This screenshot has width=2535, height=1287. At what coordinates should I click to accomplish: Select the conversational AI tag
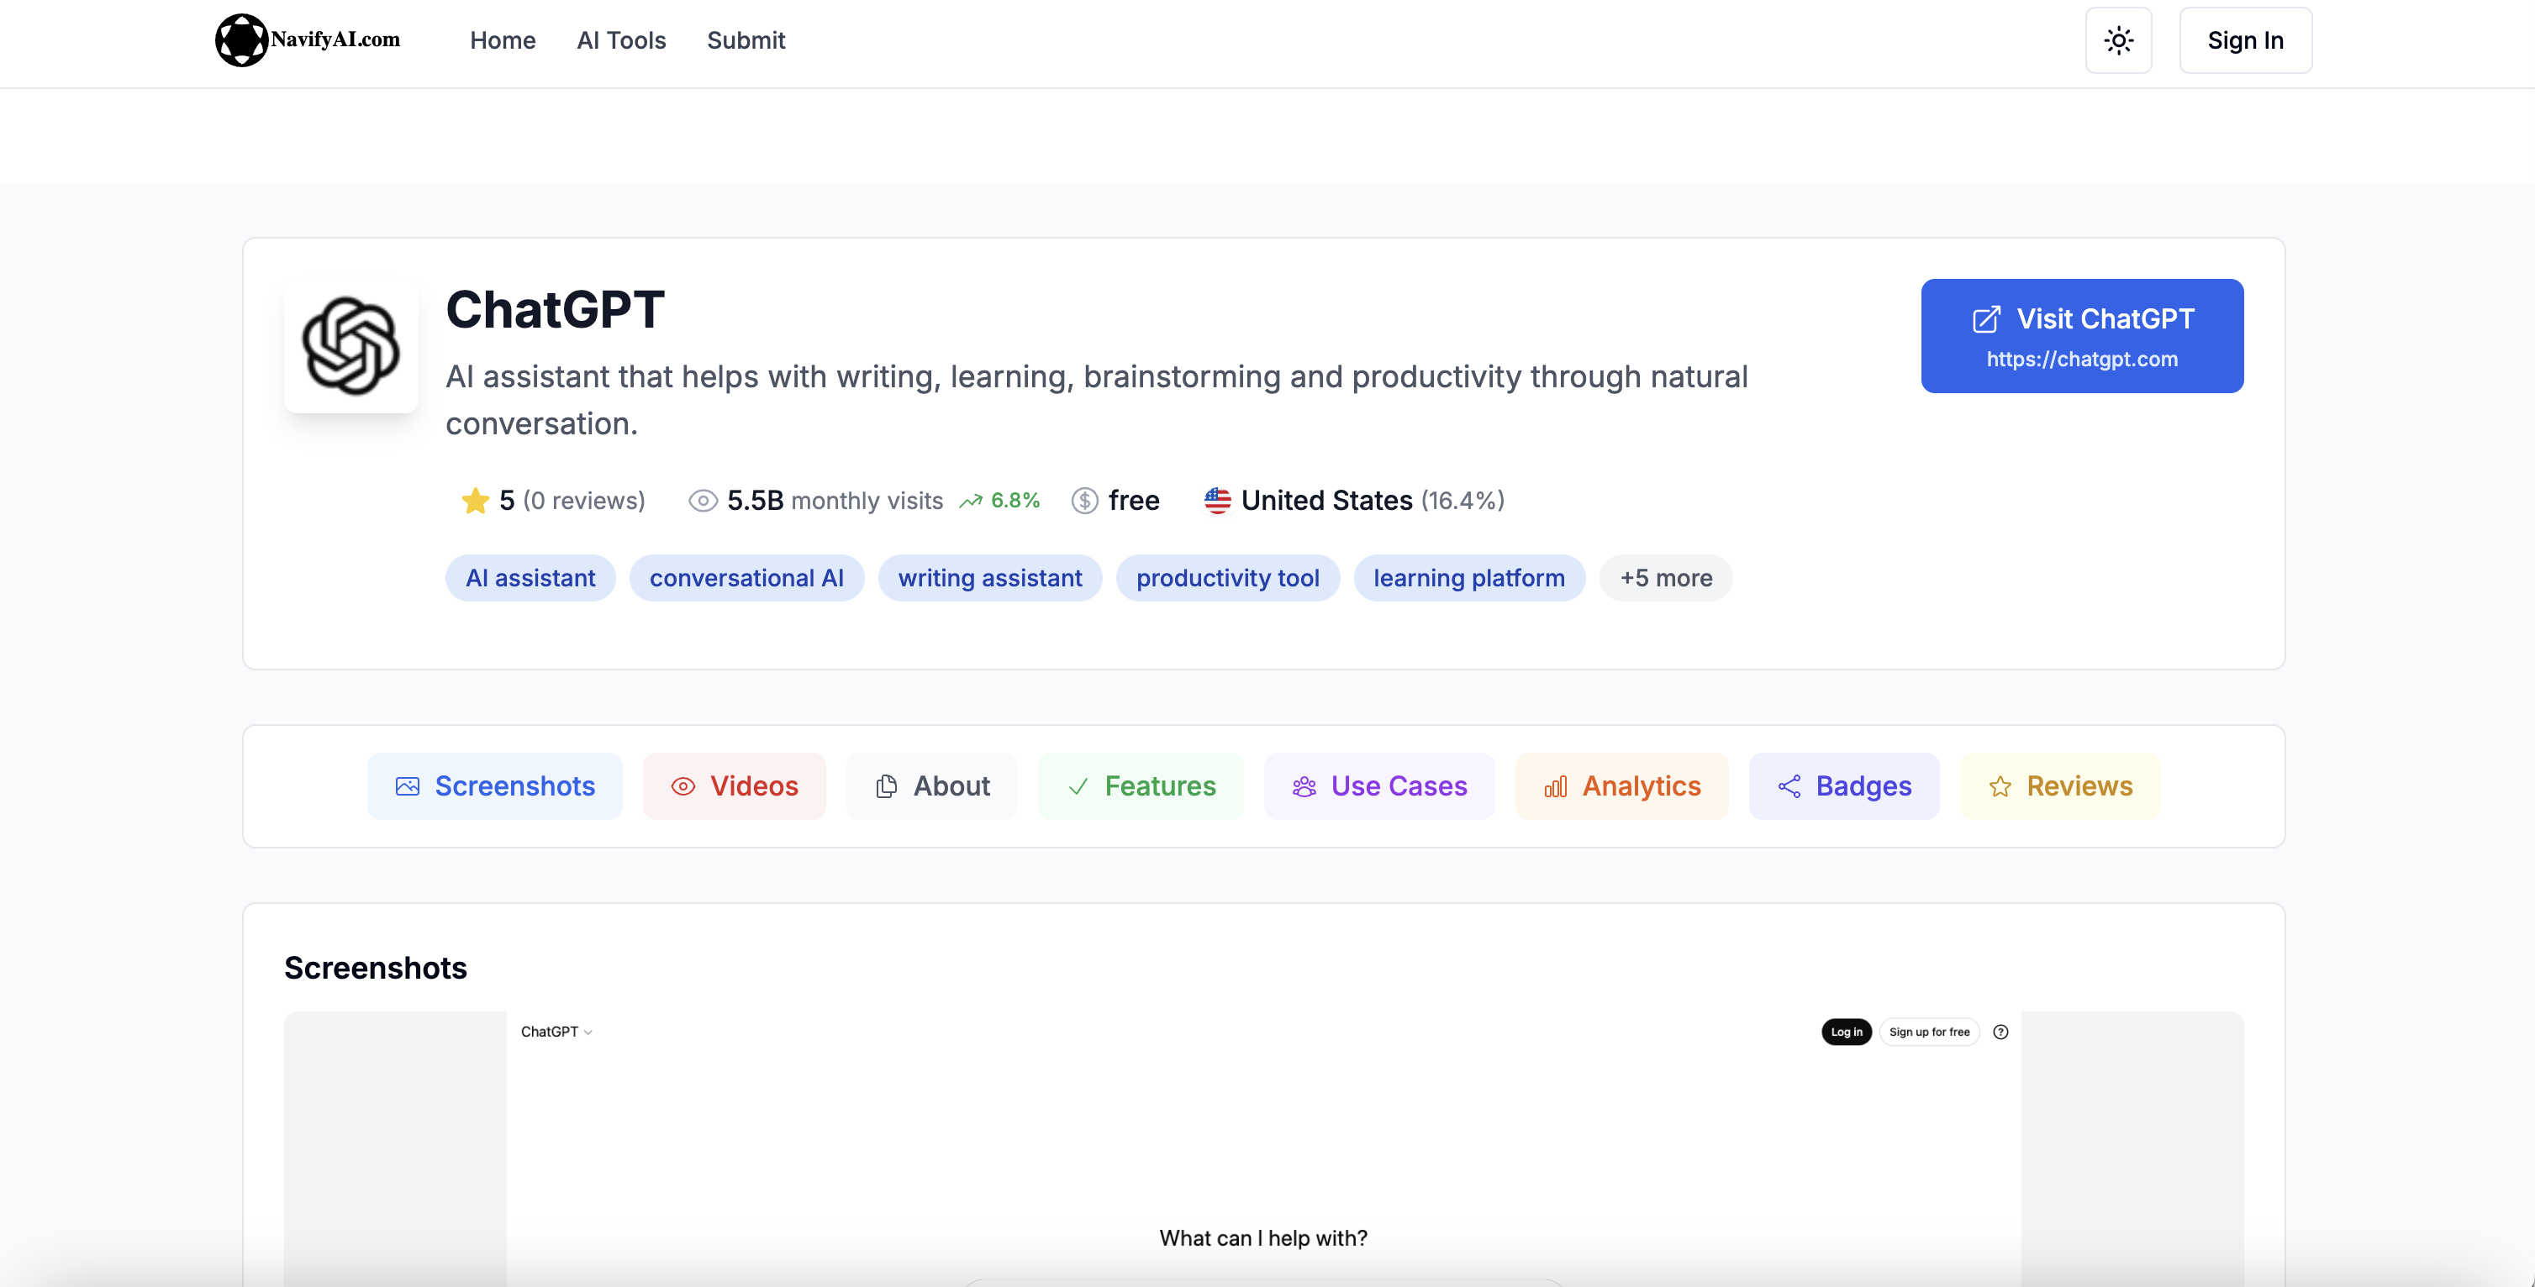pos(747,578)
